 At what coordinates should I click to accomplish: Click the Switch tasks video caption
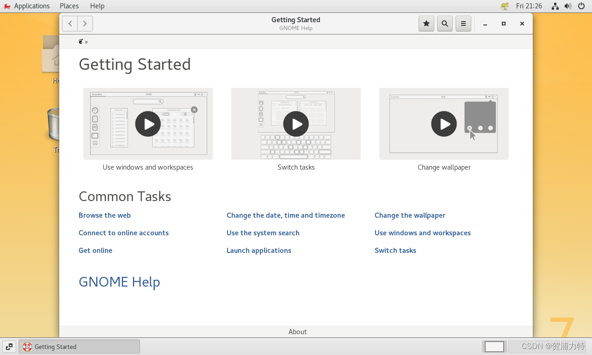tap(296, 167)
